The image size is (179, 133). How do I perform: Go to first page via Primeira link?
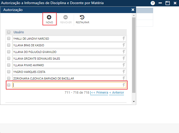pyautogui.click(x=99, y=93)
